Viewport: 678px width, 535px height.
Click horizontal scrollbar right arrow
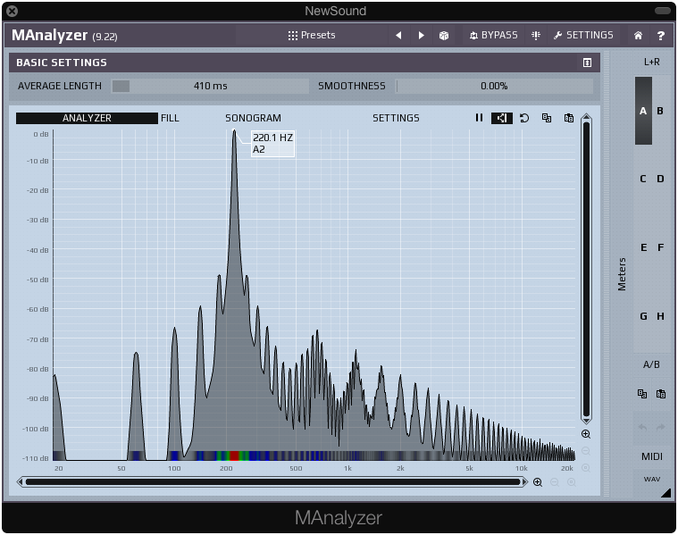point(525,482)
